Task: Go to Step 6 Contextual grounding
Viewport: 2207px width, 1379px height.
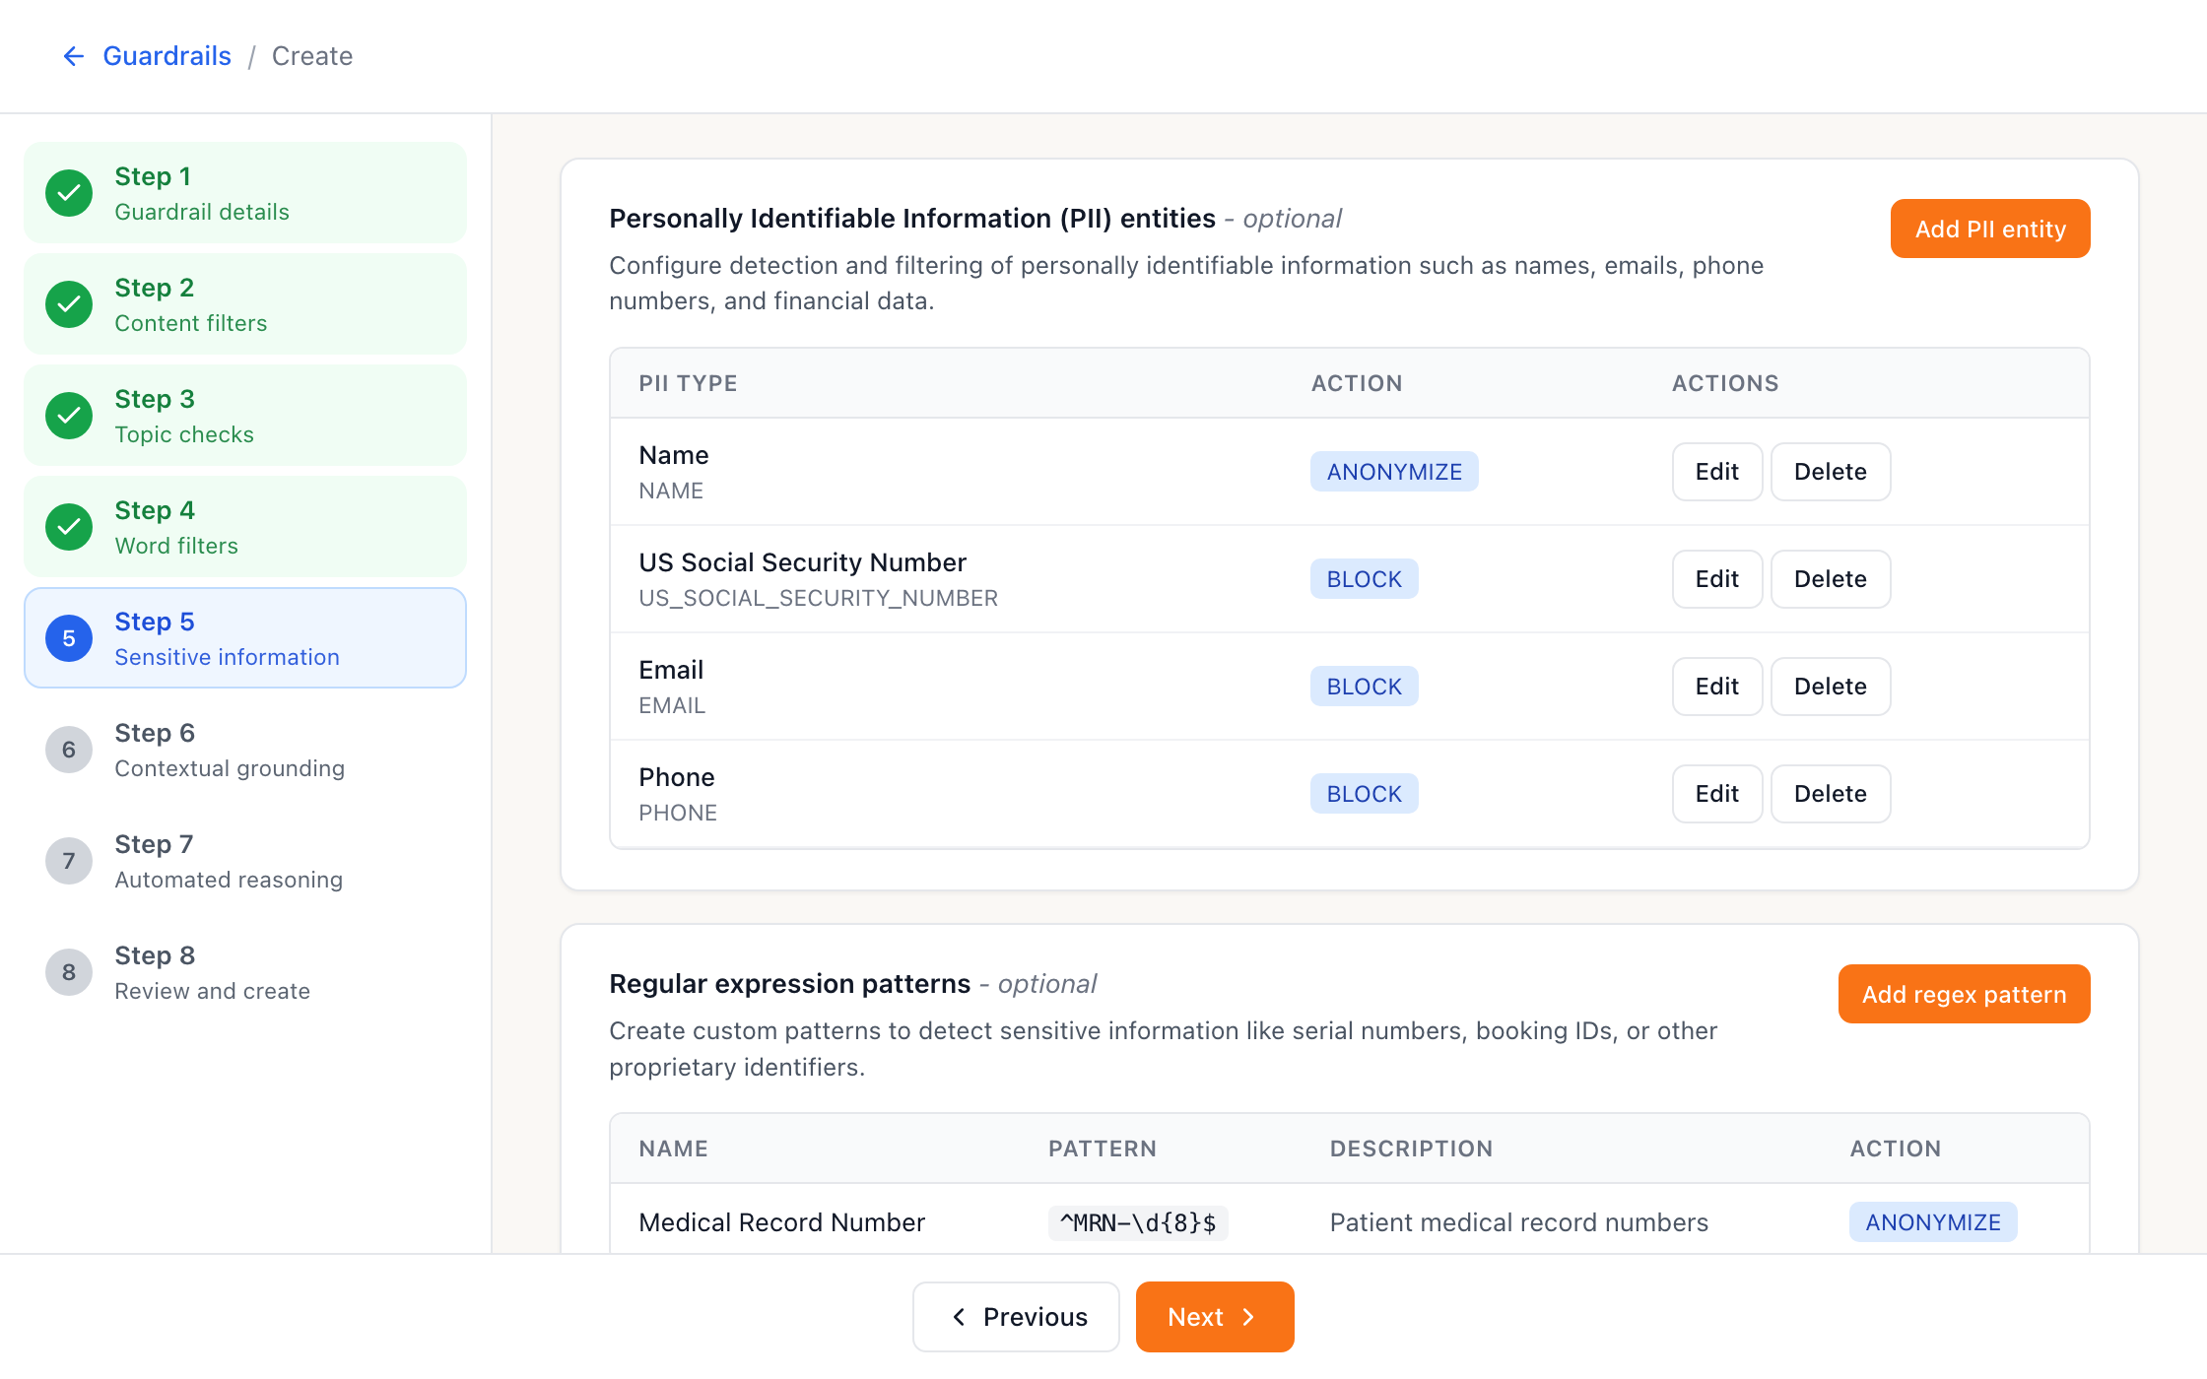Action: tap(245, 750)
